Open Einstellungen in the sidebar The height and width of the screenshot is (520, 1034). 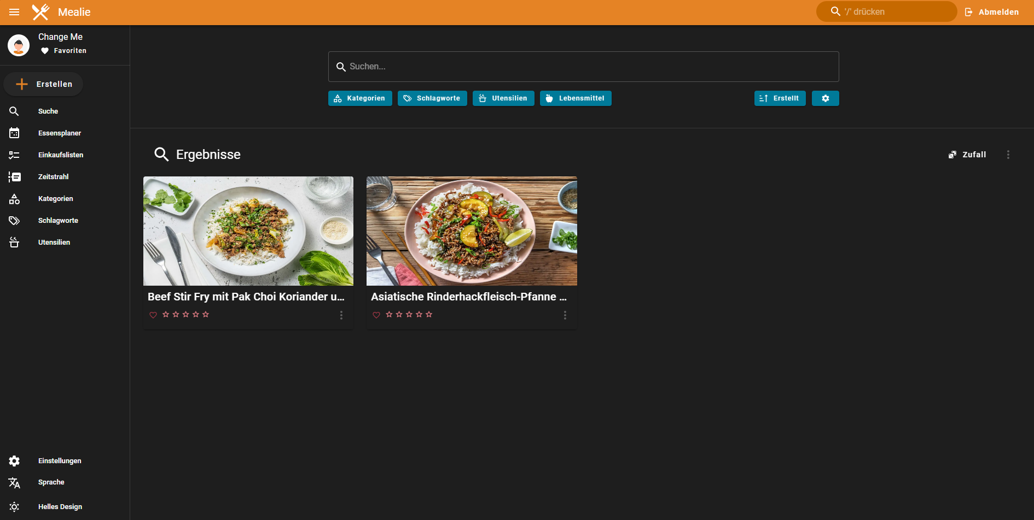pos(59,461)
